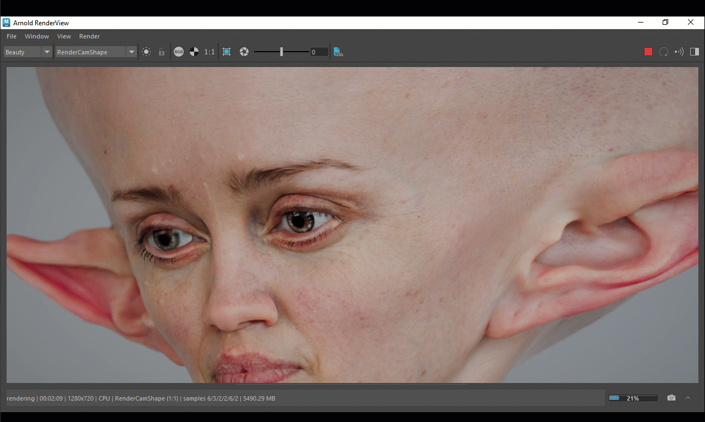Toggle the camera lock padlock icon
The width and height of the screenshot is (705, 422).
click(161, 52)
